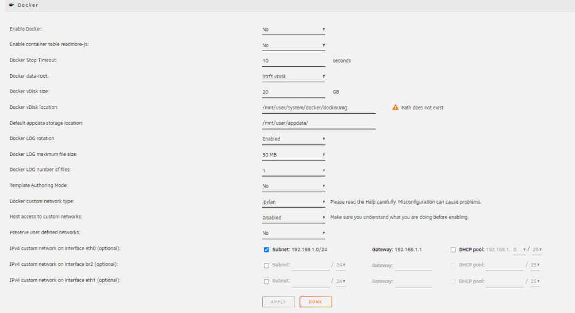
Task: Click the orange warning triangle icon
Action: tap(395, 107)
